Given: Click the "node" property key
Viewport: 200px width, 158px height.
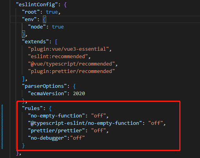Looking at the screenshot, I should 37,27.
